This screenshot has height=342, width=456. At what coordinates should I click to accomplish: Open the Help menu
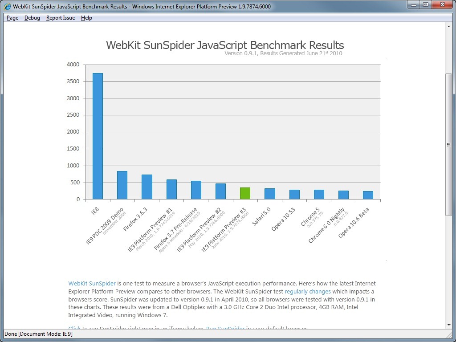pyautogui.click(x=86, y=18)
